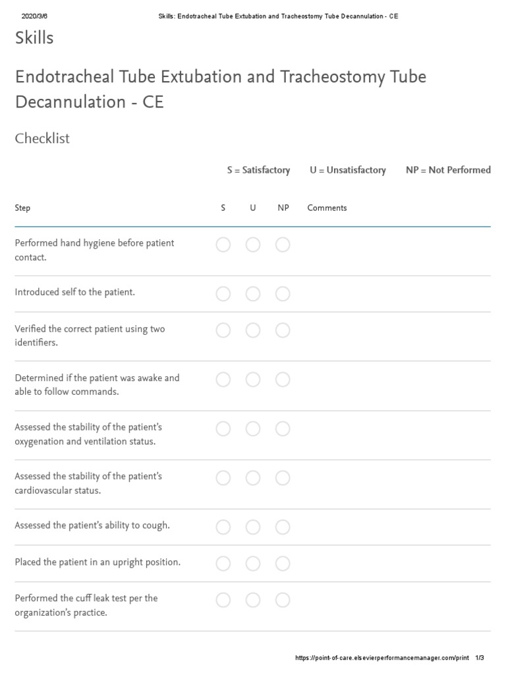This screenshot has height=675, width=506.
Task: Mark oxygenation and ventilation status as Satisfactory
Action: click(223, 429)
